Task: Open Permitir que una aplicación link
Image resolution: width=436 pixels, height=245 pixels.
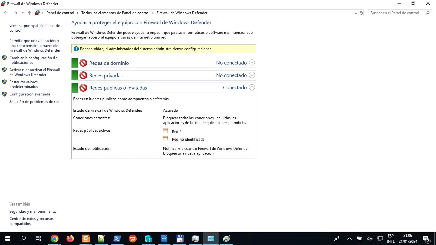Action: (34, 46)
